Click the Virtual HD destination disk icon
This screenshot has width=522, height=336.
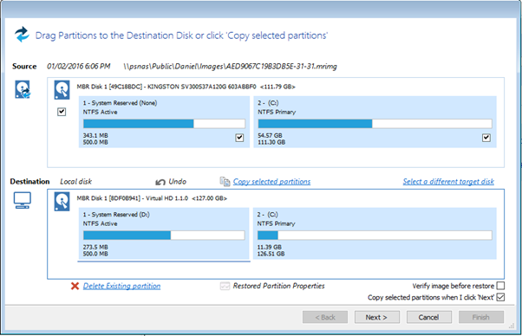pyautogui.click(x=62, y=202)
